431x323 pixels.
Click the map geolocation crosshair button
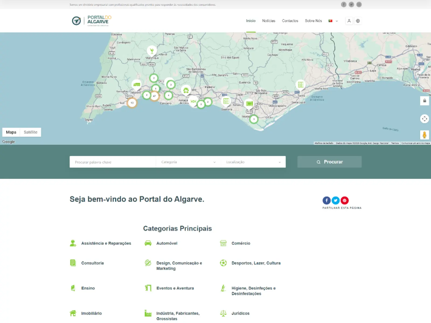[x=425, y=119]
